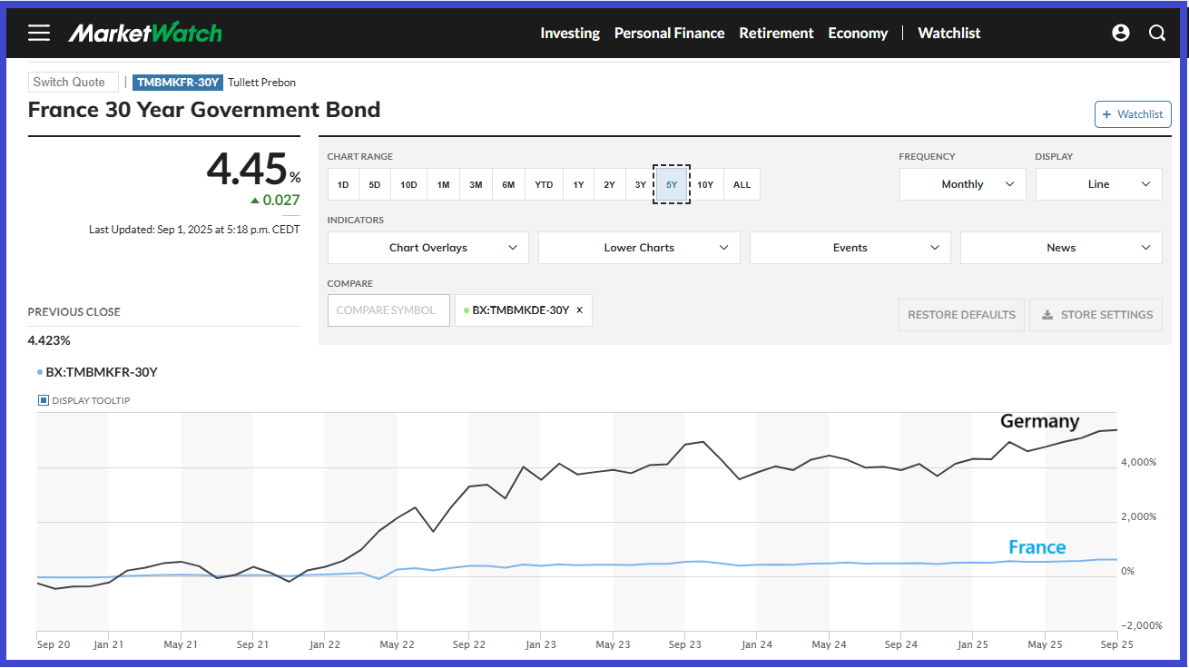Screen dimensions: 1189x668
Task: Click the MarketWatch logo
Action: 145,33
